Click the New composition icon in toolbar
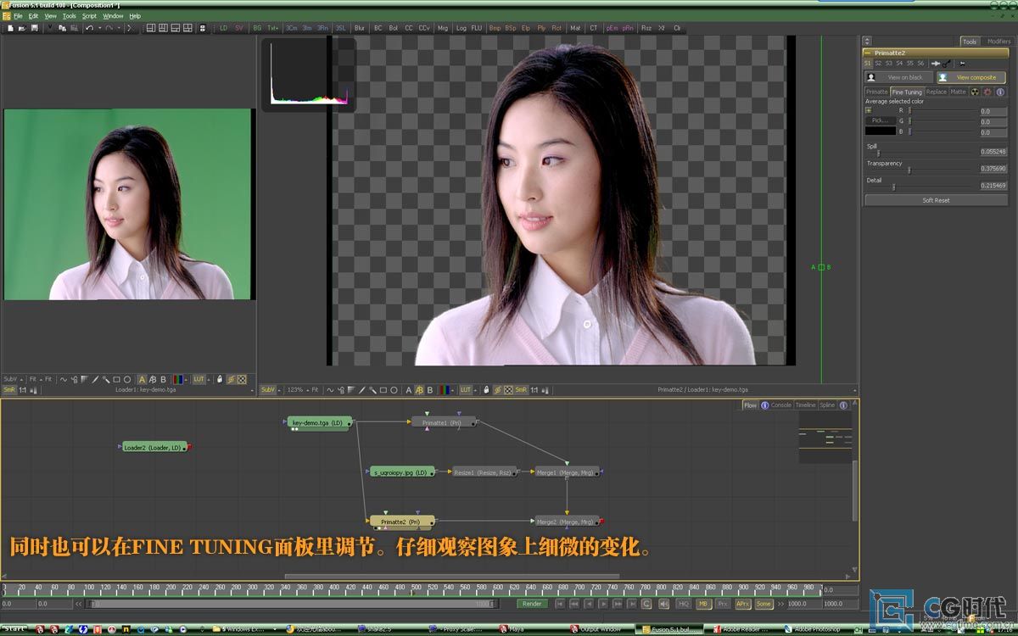The height and width of the screenshot is (636, 1018). coord(10,28)
